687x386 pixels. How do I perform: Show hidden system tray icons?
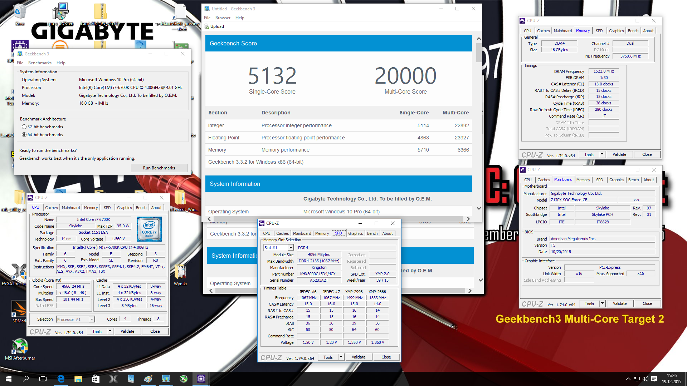628,379
